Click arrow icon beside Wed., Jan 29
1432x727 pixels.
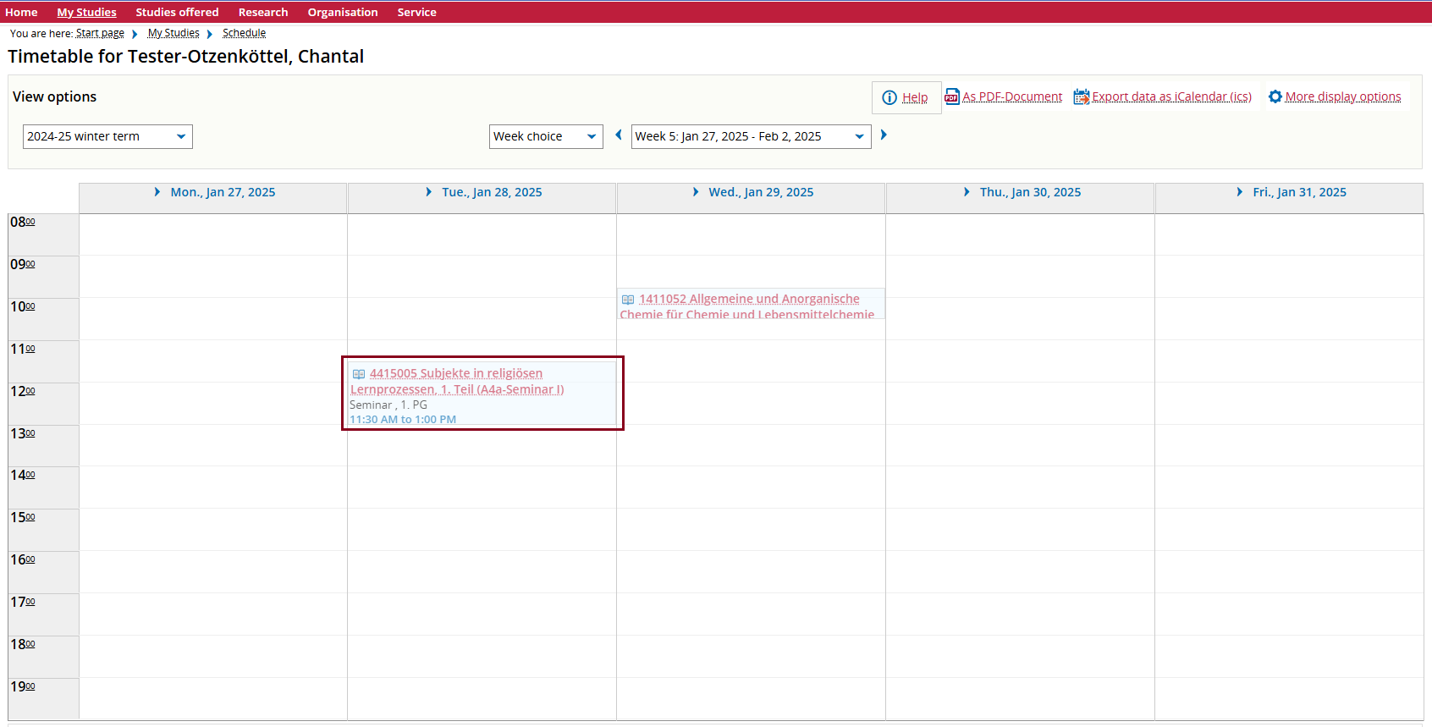696,192
